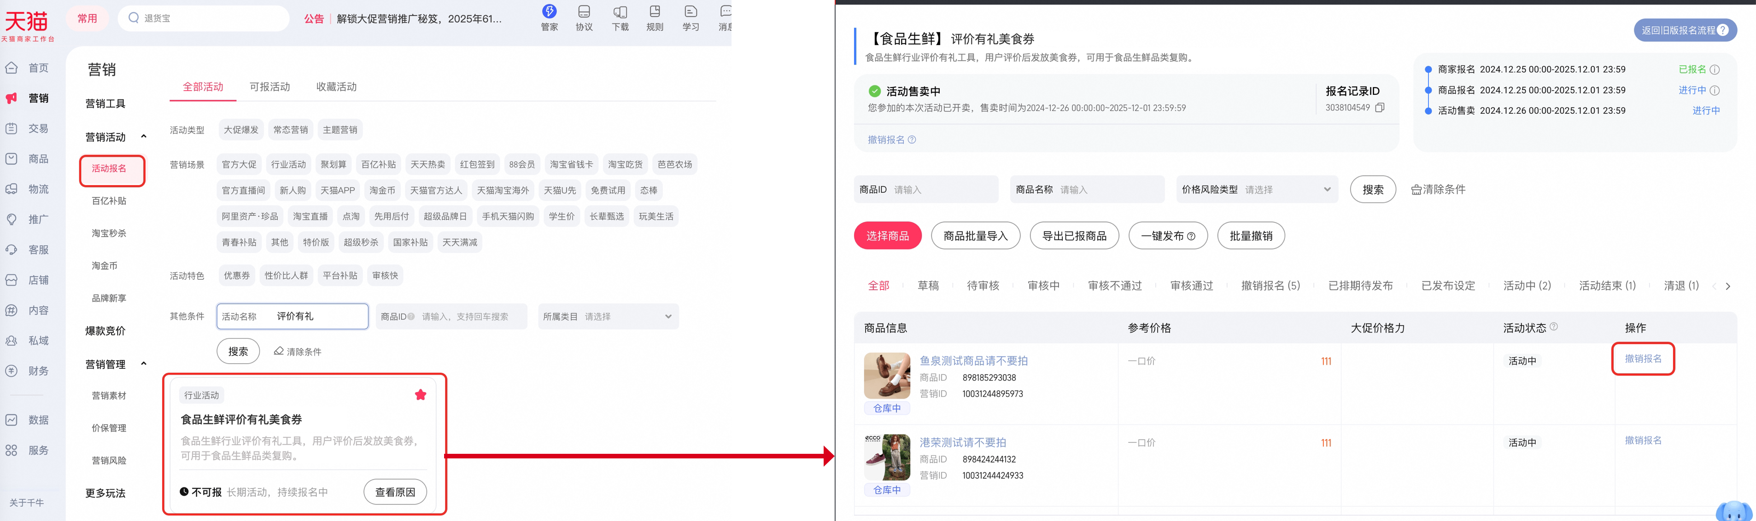This screenshot has width=1756, height=521.
Task: Open 推广 in the left sidebar
Action: (27, 219)
